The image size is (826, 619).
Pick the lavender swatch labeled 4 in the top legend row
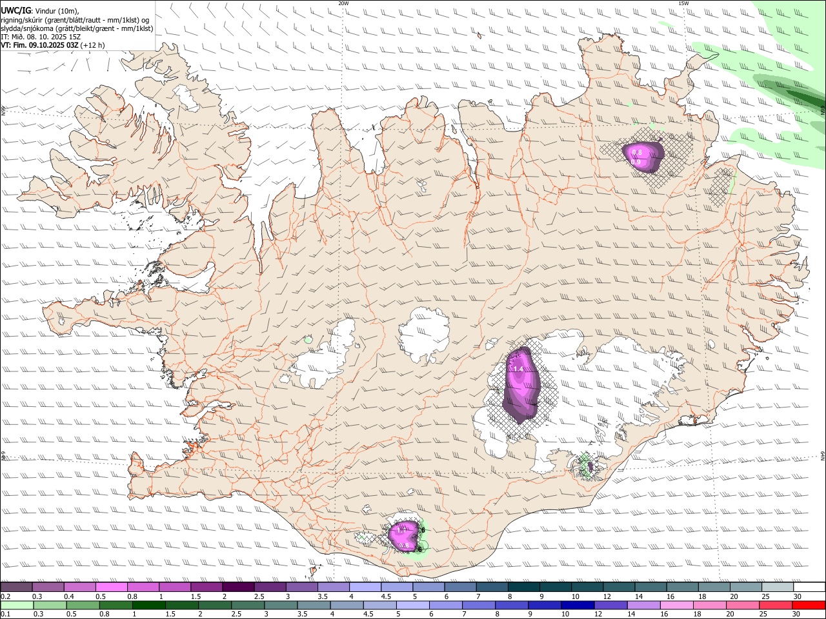tap(364, 587)
